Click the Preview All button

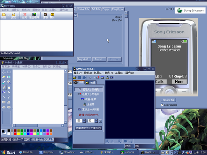tap(168, 100)
